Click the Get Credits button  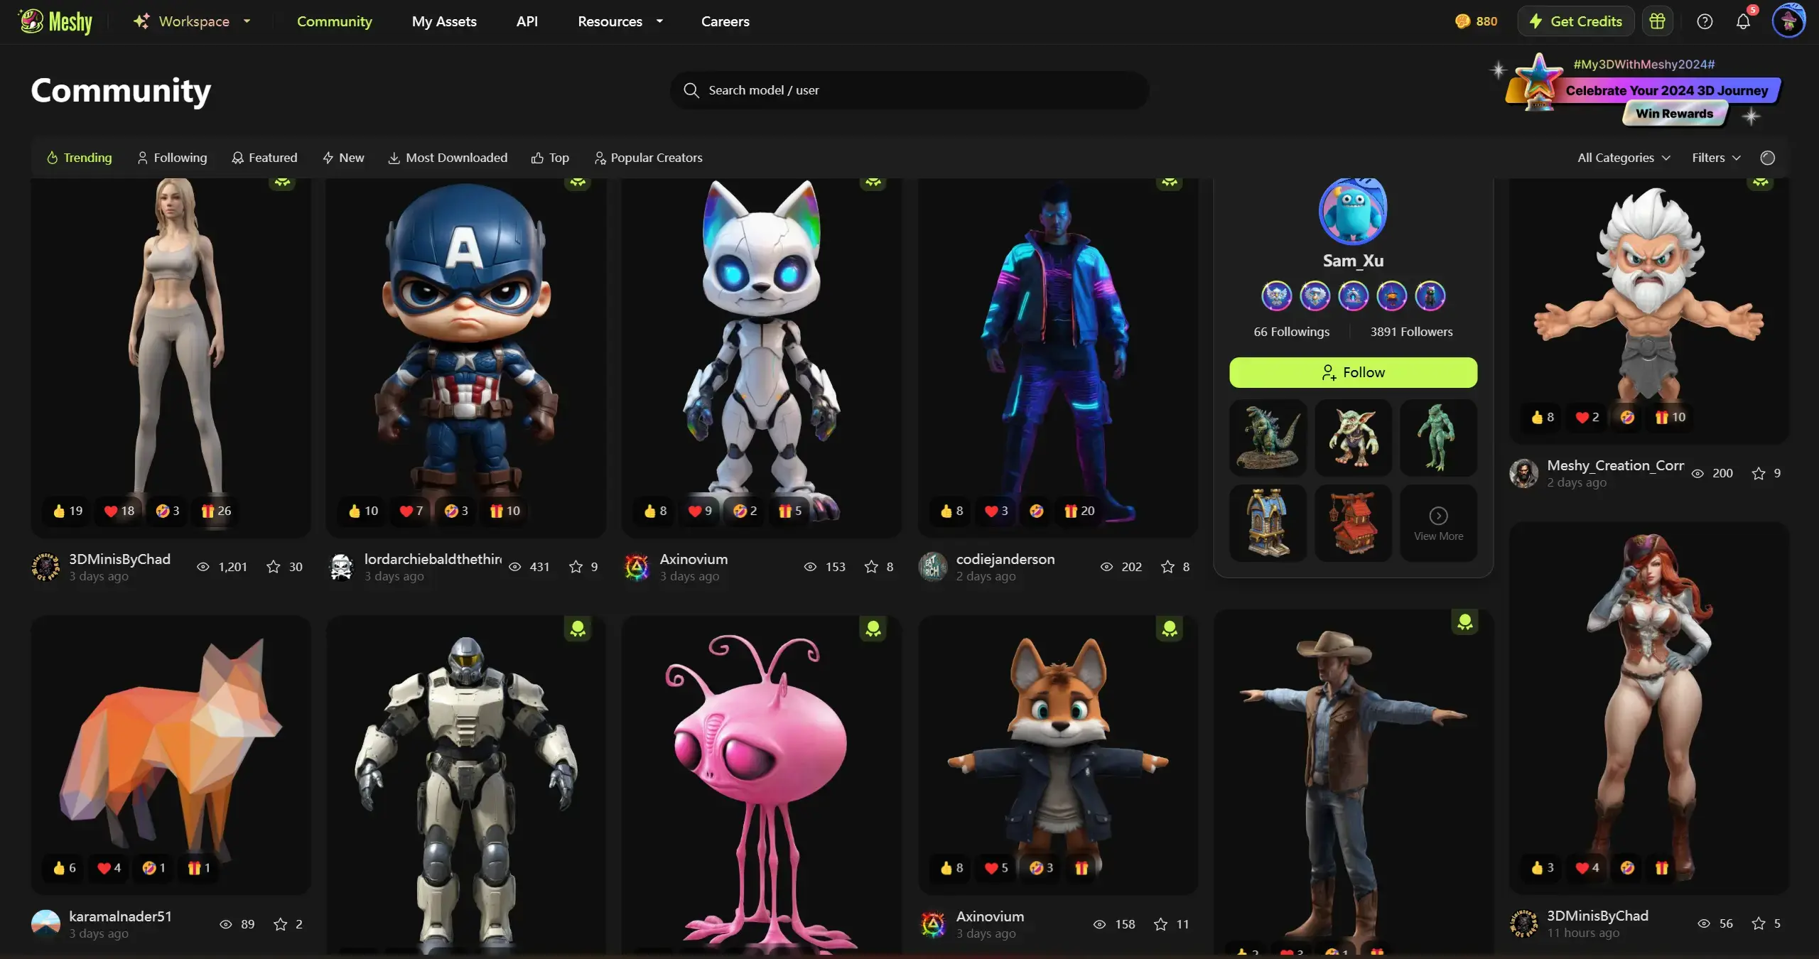1575,21
